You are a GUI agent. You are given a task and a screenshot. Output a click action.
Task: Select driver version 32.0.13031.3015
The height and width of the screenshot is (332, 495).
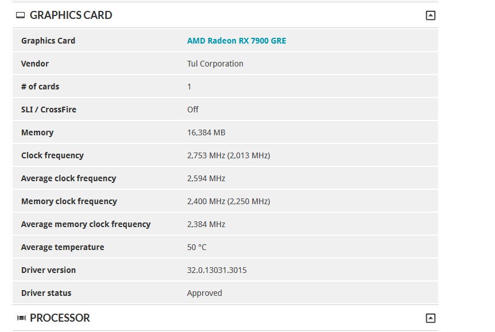pos(217,270)
